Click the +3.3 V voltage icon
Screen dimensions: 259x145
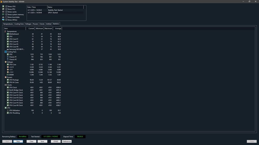click(x=8, y=67)
